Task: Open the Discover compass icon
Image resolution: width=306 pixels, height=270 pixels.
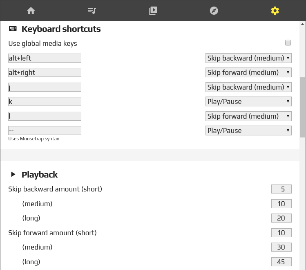Action: (x=214, y=11)
